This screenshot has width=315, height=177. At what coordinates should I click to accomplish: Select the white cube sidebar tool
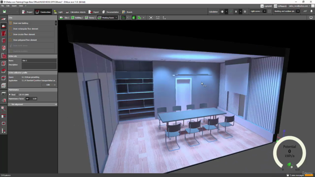[3, 86]
